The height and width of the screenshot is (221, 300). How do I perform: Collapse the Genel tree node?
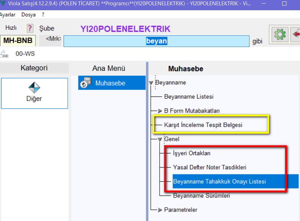click(x=160, y=139)
